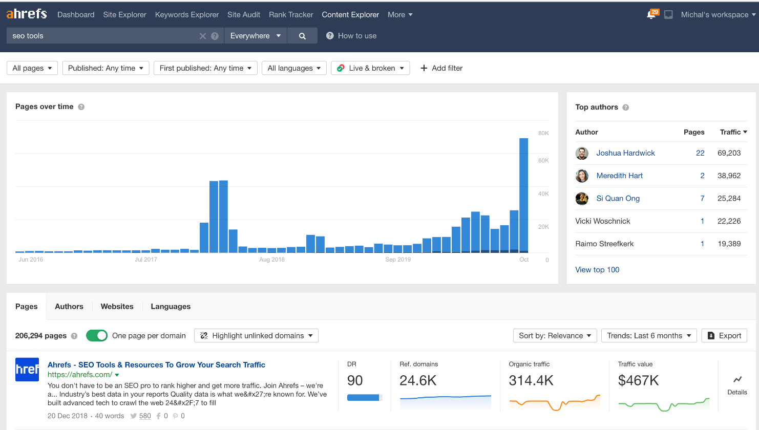Click the tallest Oct bar in chart
Viewport: 759px width, 430px height.
(523, 196)
